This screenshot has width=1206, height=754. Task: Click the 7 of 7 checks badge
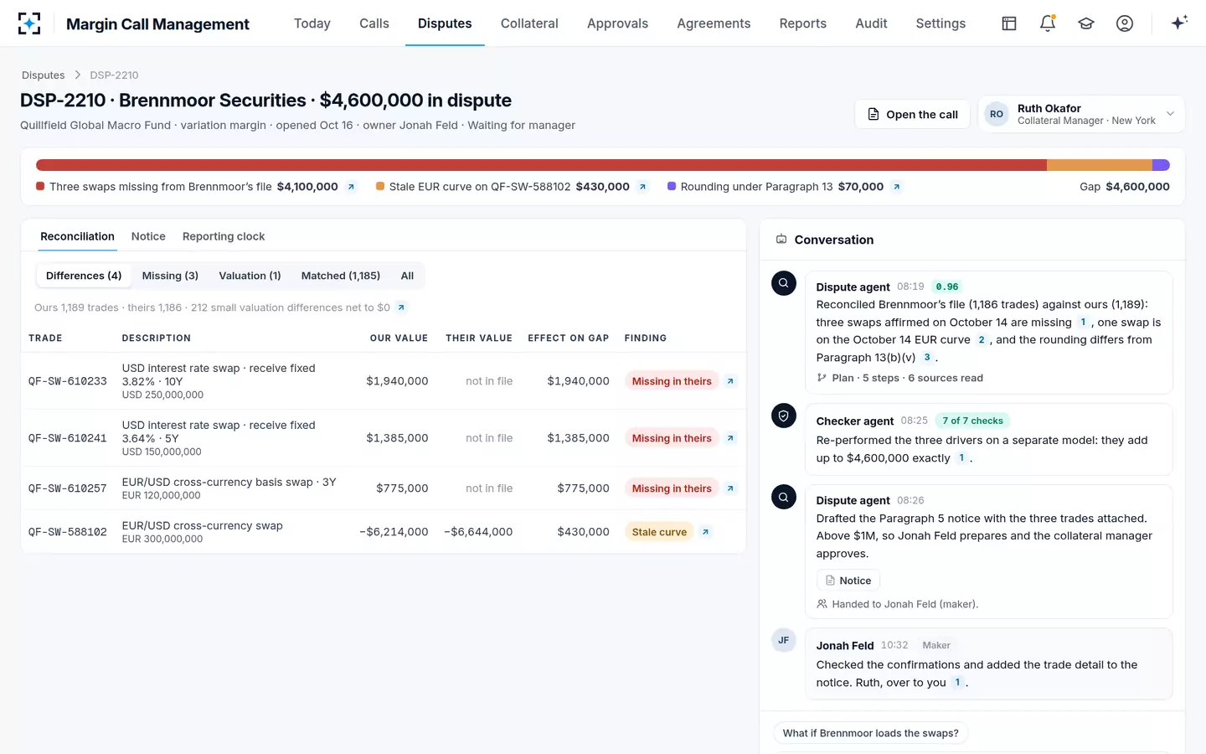972,421
